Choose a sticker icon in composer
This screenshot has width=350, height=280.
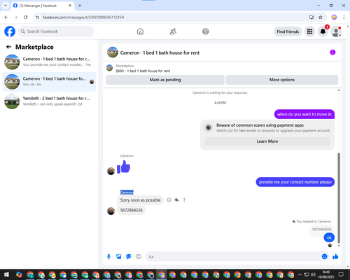[x=129, y=257]
